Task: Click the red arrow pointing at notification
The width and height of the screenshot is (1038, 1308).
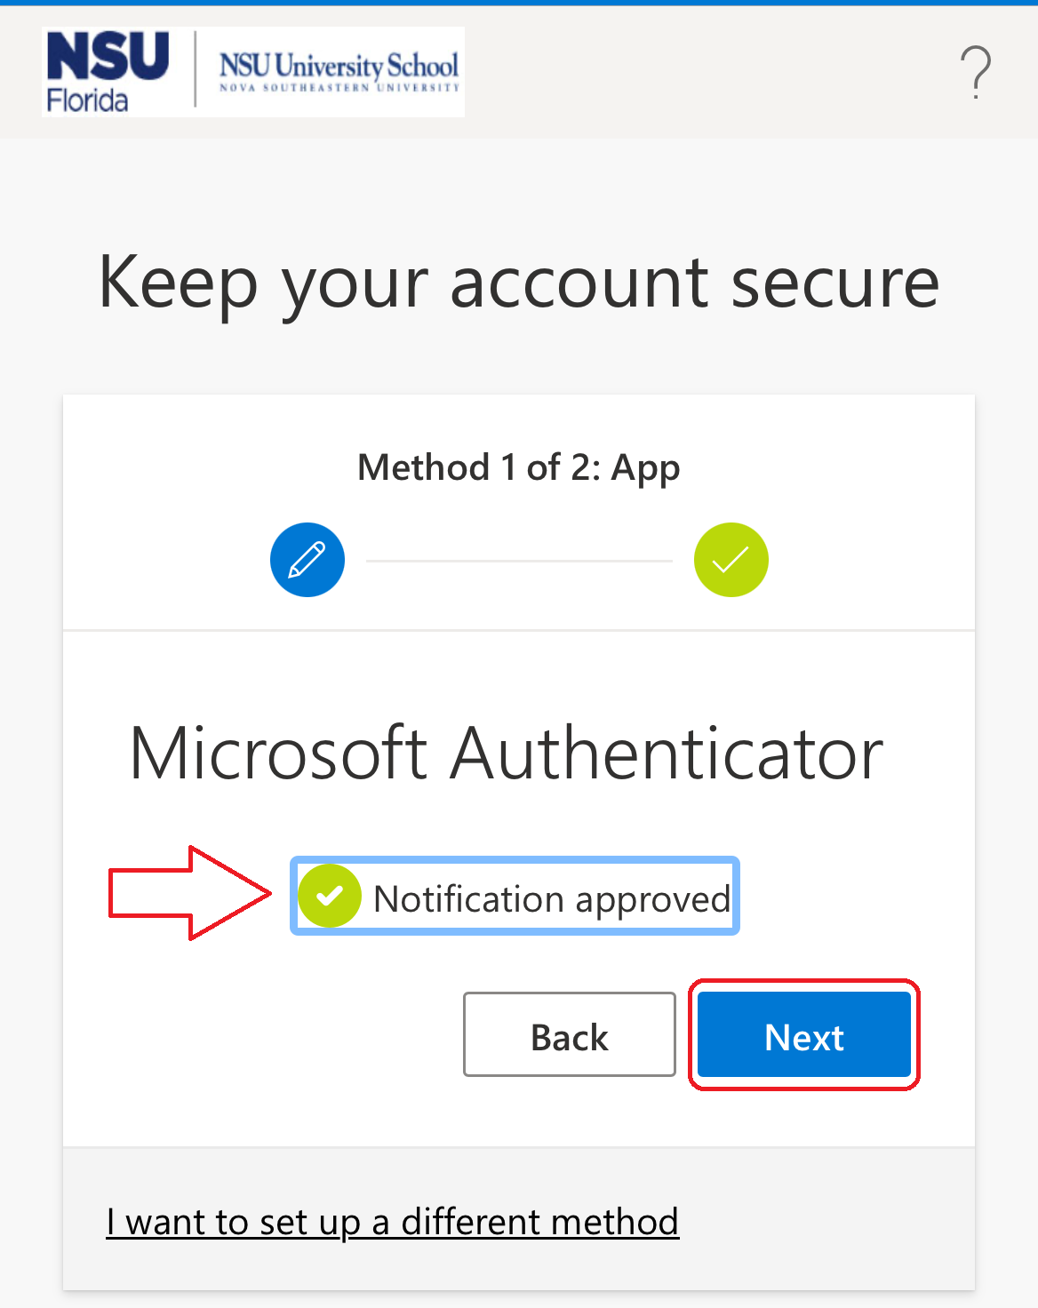Action: [189, 893]
